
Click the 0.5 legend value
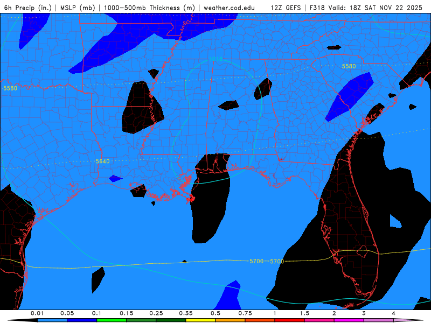point(215,313)
